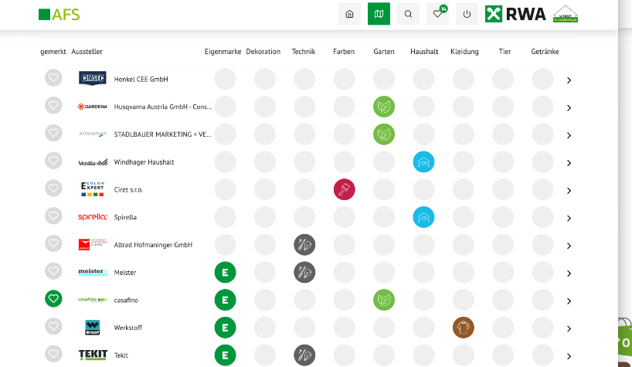Click Garten leaf icon for casafino
Screen dimensions: 632x367
[x=384, y=300]
